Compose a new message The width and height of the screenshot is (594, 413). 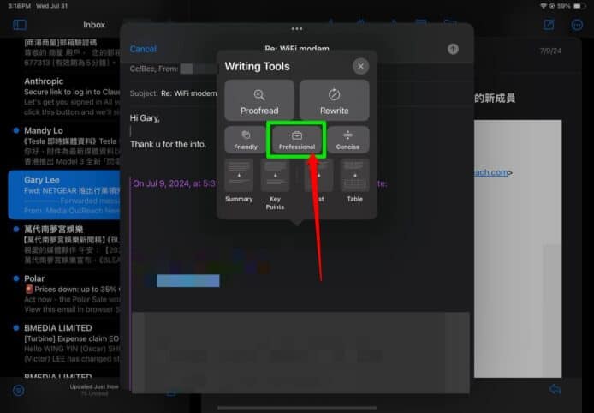(x=549, y=25)
